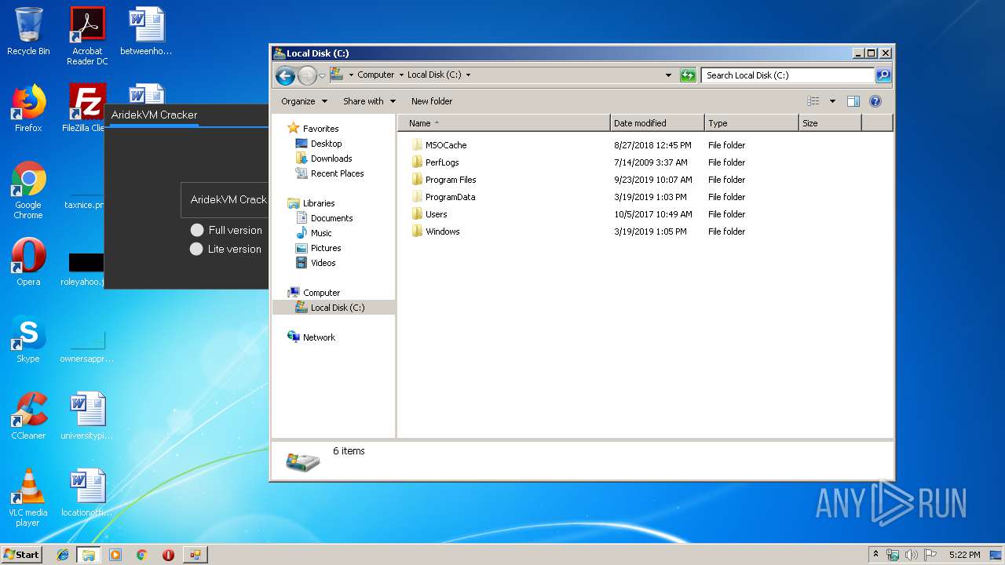Open the address bar history dropdown
This screenshot has width=1005, height=565.
coord(668,75)
